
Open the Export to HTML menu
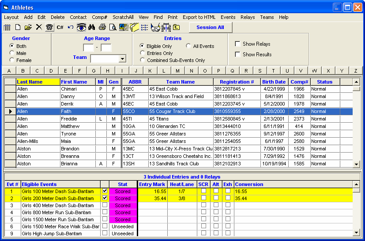pos(199,17)
